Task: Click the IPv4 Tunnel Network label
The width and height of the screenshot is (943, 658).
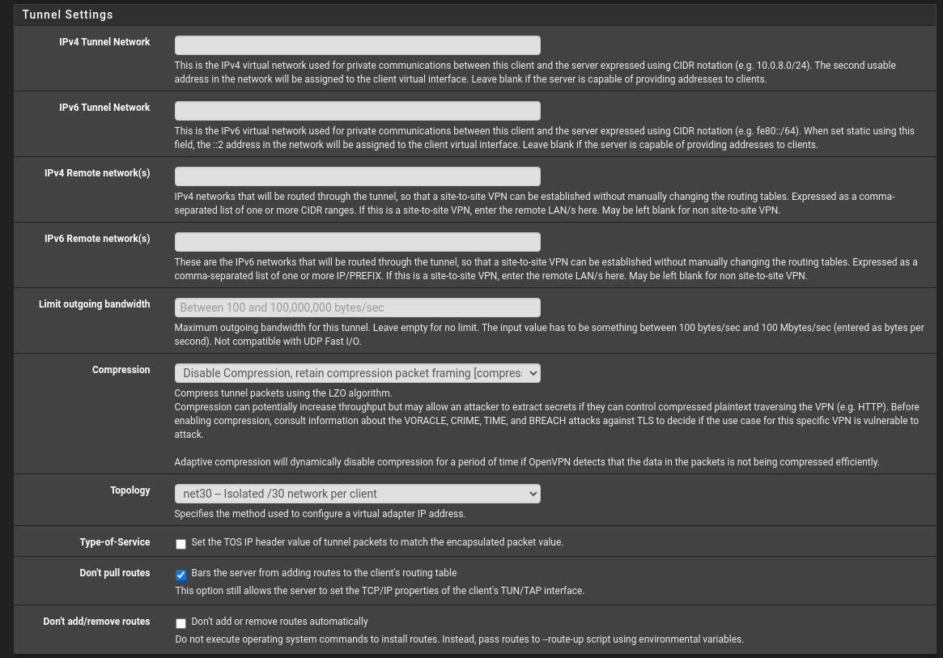Action: (x=104, y=42)
